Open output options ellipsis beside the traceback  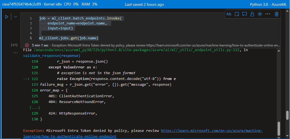(x=15, y=53)
